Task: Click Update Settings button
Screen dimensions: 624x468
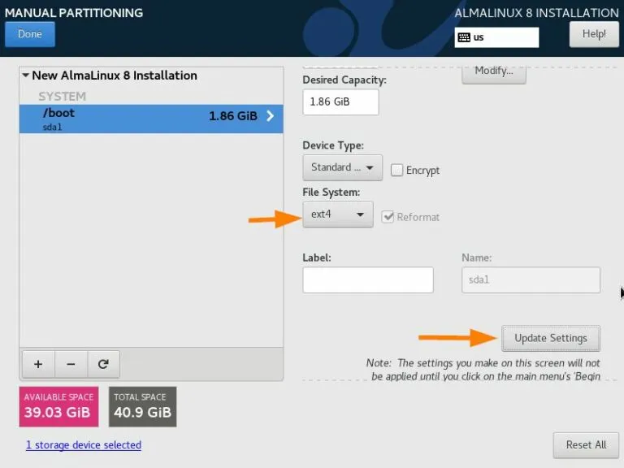Action: (x=551, y=338)
